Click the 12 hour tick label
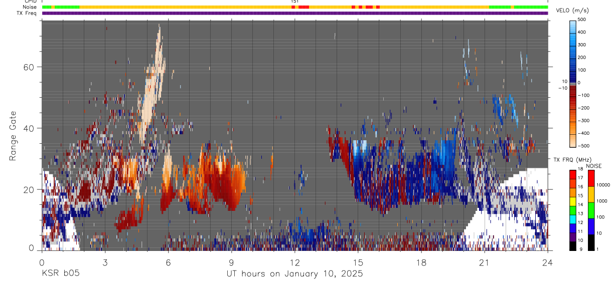Image resolution: width=616 pixels, height=284 pixels. point(295,262)
